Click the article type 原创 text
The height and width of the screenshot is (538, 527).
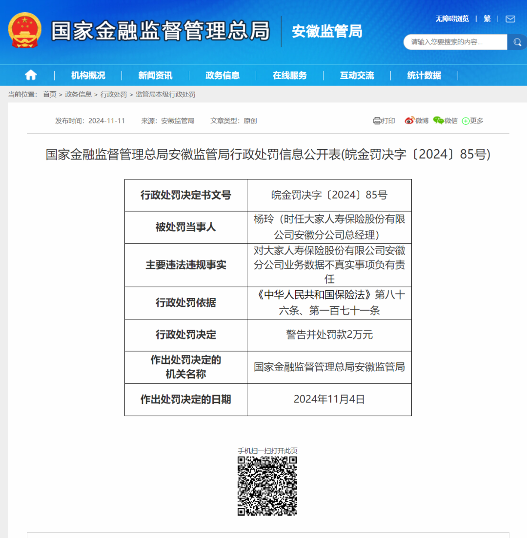250,121
